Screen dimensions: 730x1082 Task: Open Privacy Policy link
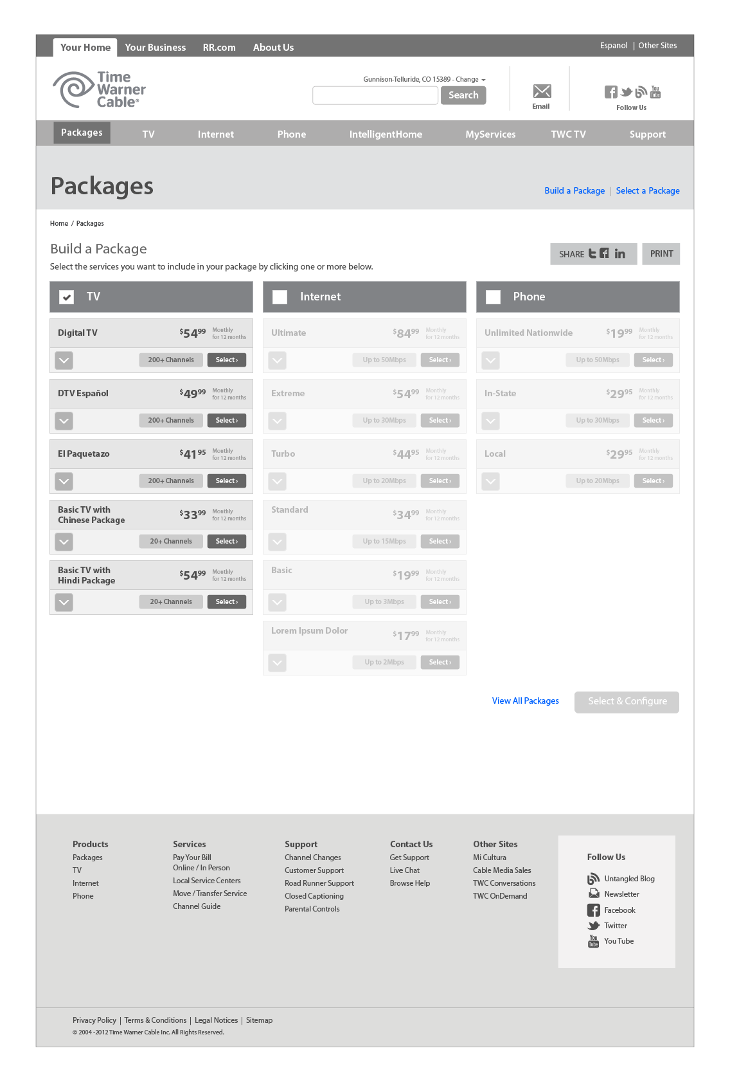point(94,1020)
